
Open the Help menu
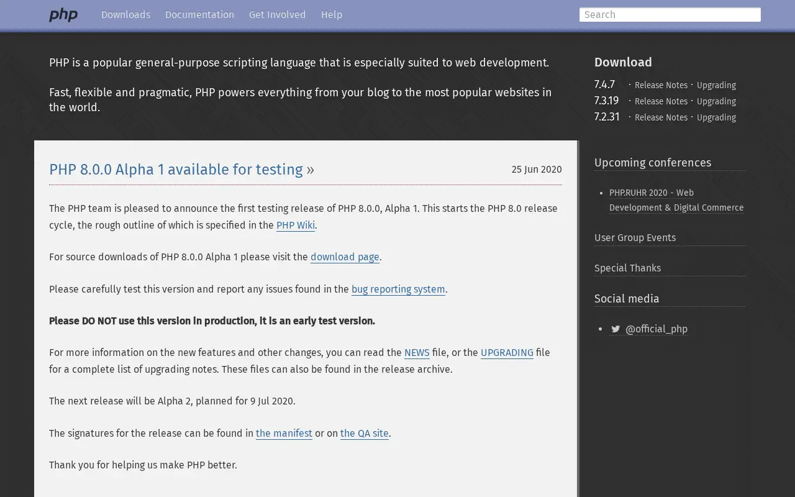click(332, 15)
